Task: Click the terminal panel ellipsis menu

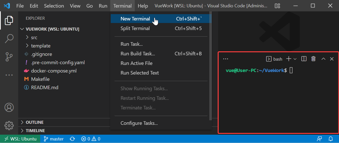Action: tap(226, 59)
